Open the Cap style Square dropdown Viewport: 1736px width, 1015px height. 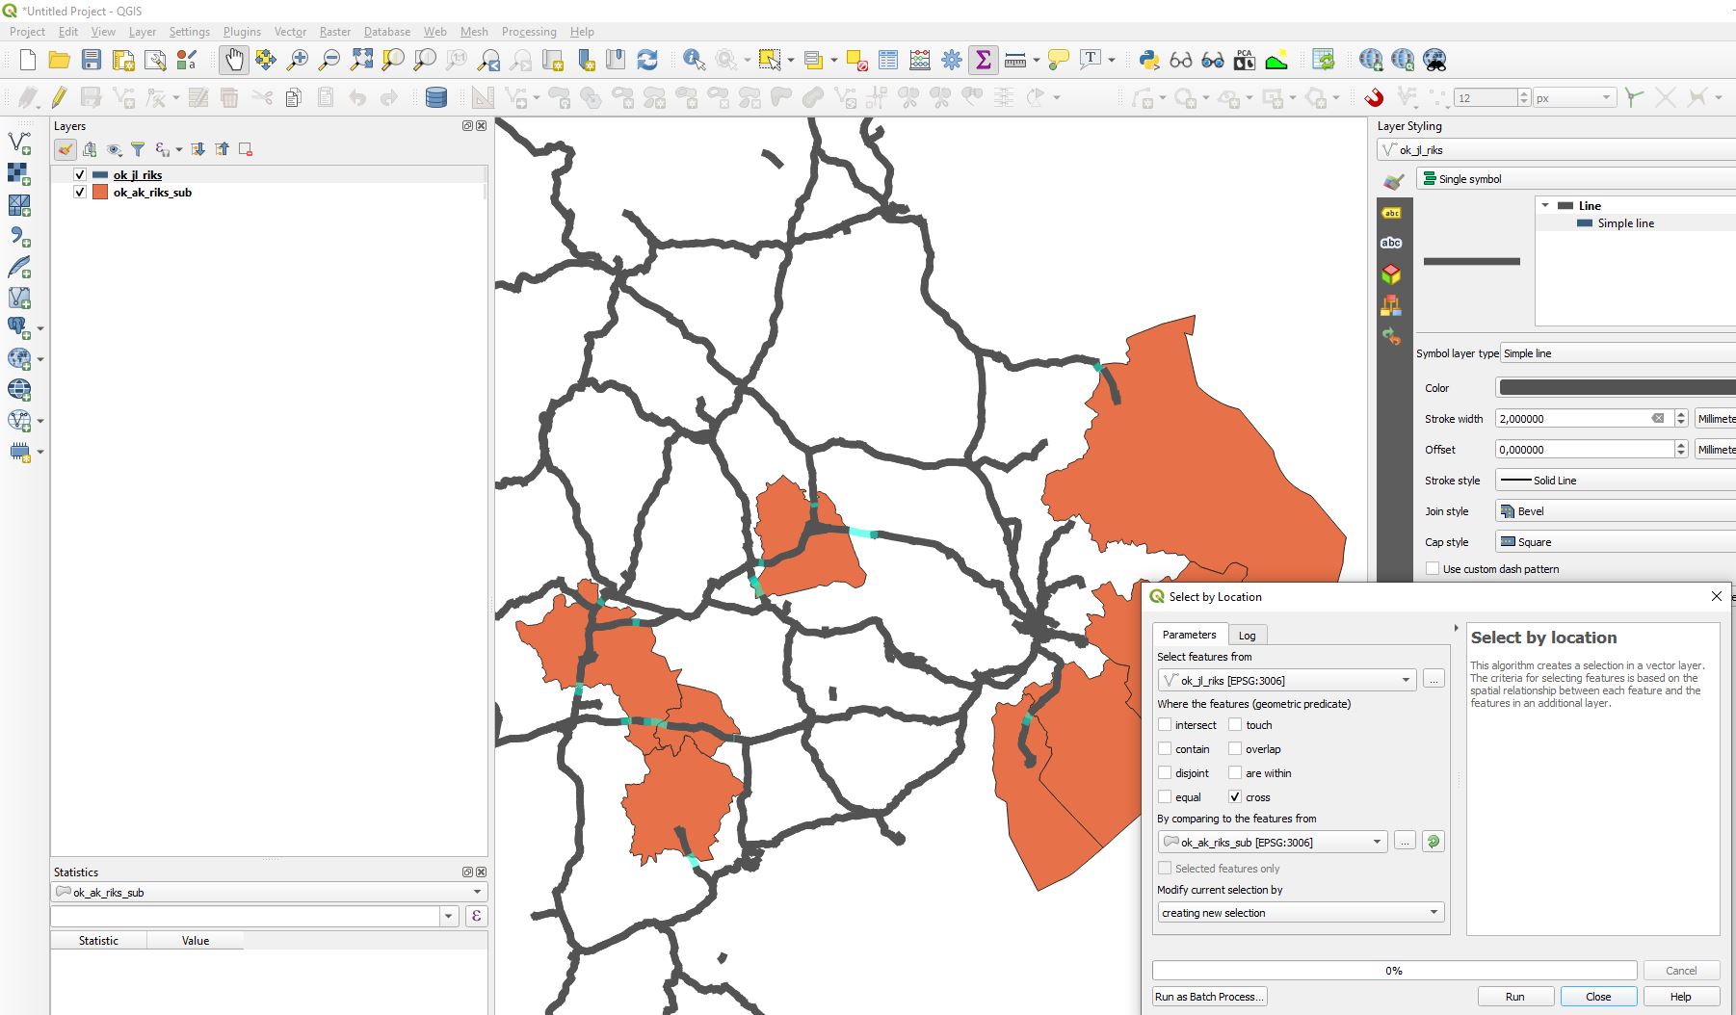(1616, 542)
